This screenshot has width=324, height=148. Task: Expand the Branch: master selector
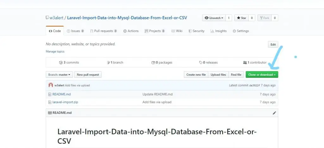click(x=59, y=75)
